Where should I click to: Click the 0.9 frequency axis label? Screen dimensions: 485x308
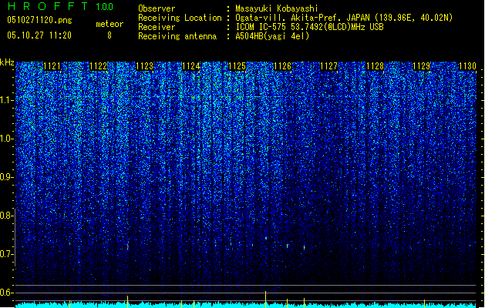[x=7, y=177]
